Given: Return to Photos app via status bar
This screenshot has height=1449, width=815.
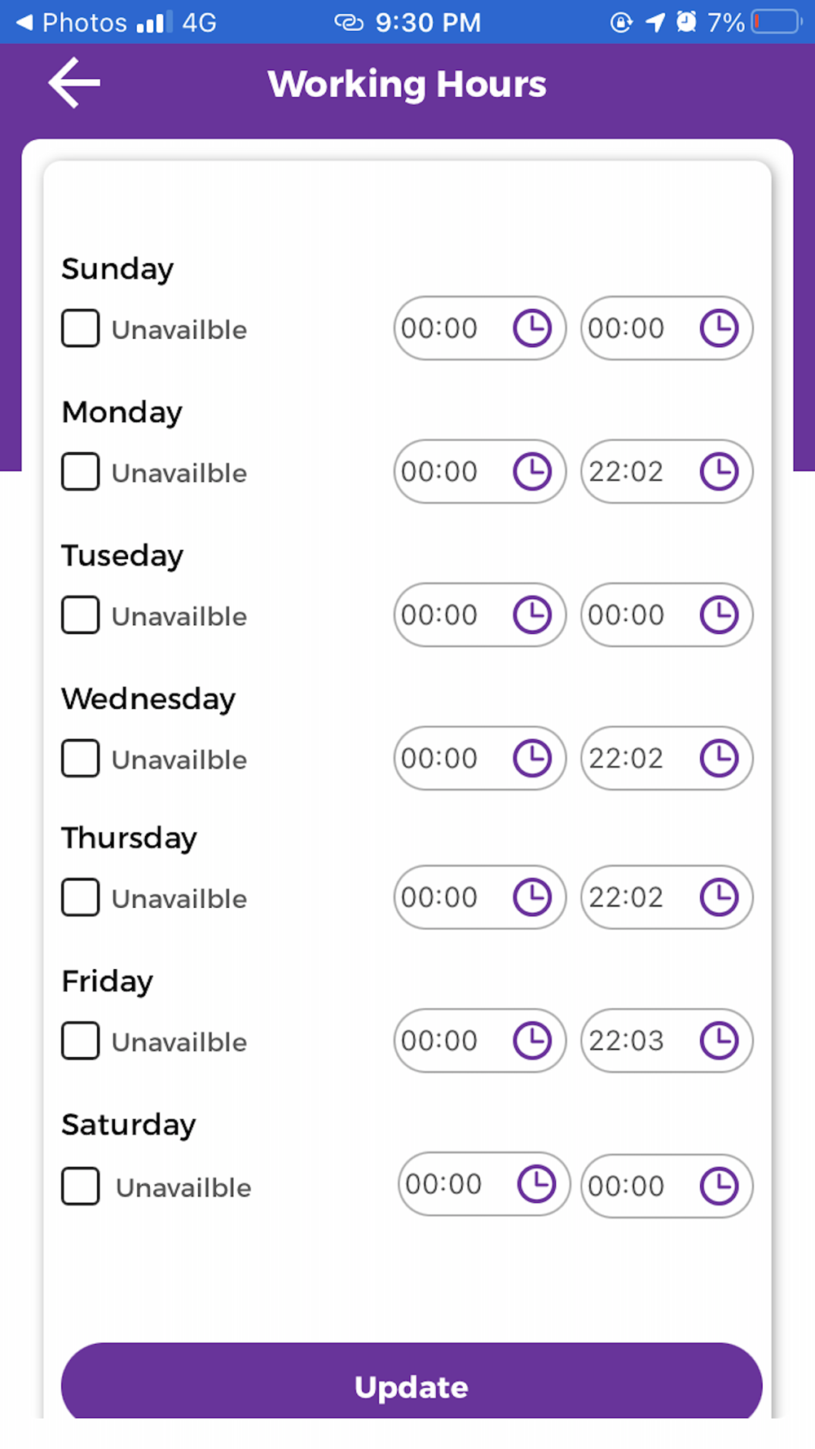Looking at the screenshot, I should (x=72, y=22).
